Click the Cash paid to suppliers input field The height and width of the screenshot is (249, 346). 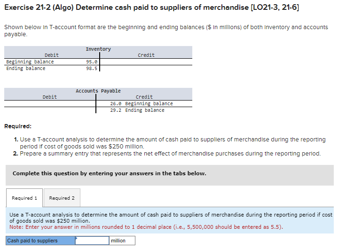point(92,241)
